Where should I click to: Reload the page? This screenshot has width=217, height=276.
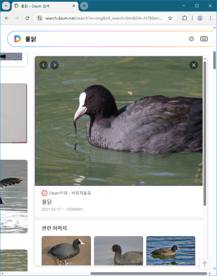point(27,18)
